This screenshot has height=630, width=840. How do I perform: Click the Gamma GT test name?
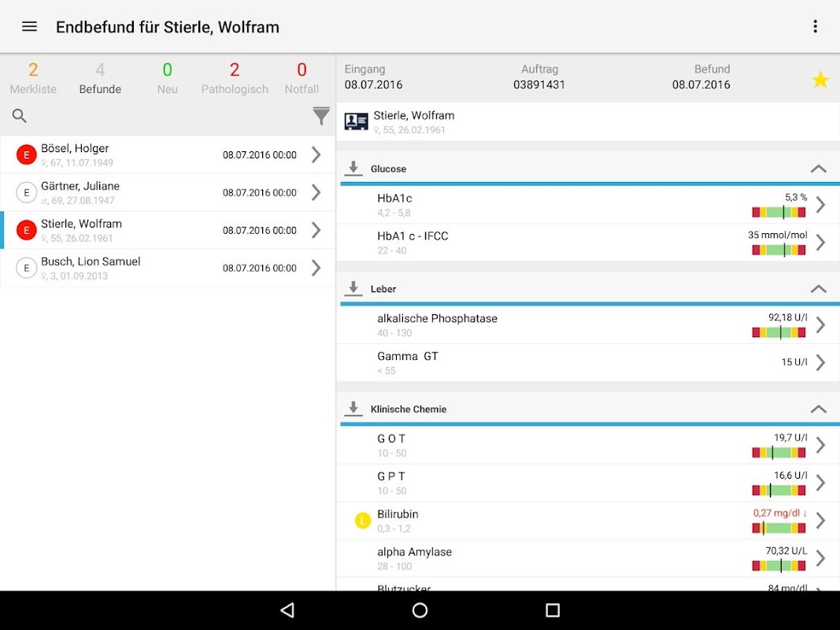tap(408, 356)
